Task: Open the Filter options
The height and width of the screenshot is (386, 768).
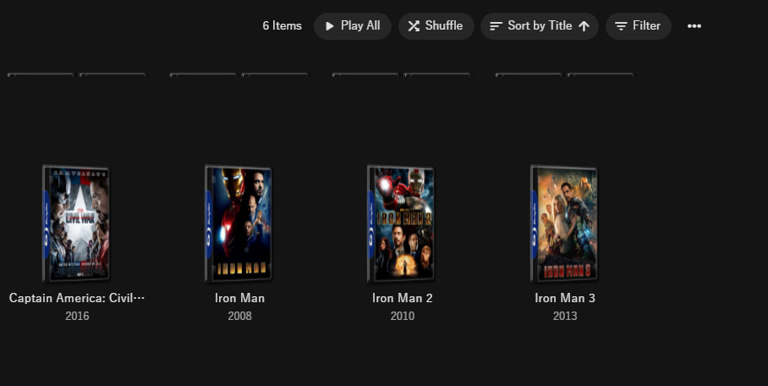Action: click(639, 26)
